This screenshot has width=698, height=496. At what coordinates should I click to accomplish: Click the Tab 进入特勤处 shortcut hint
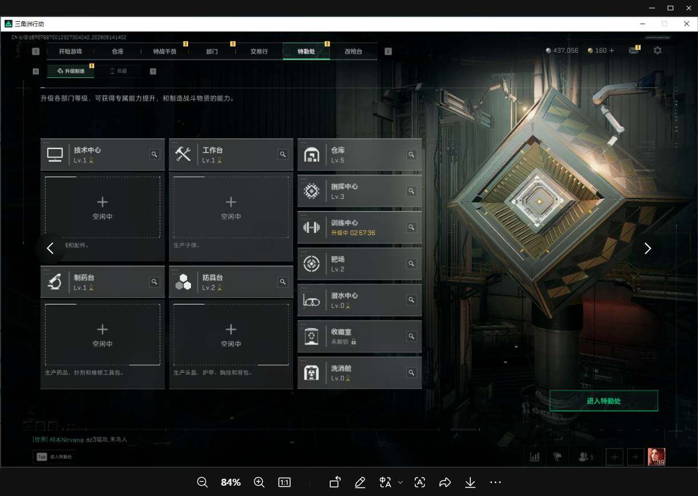point(56,457)
